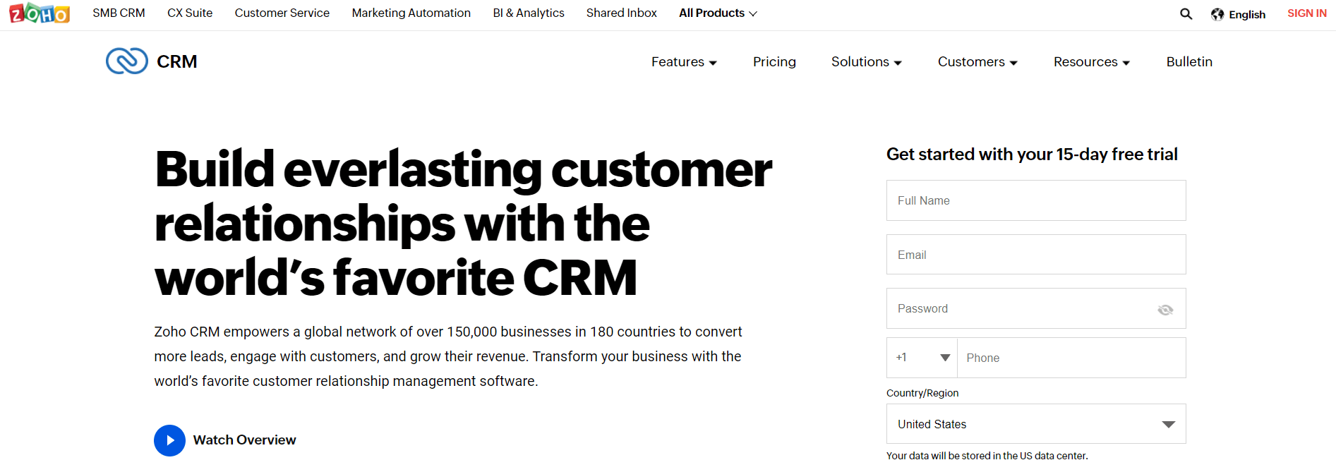This screenshot has width=1336, height=472.
Task: Open the Marketing Automation link
Action: click(x=411, y=13)
